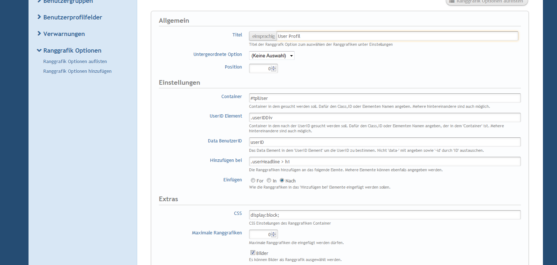This screenshot has height=265, width=557.
Task: Click the list icon in Ranggrafik Optionen auflisten button
Action: pos(452,1)
